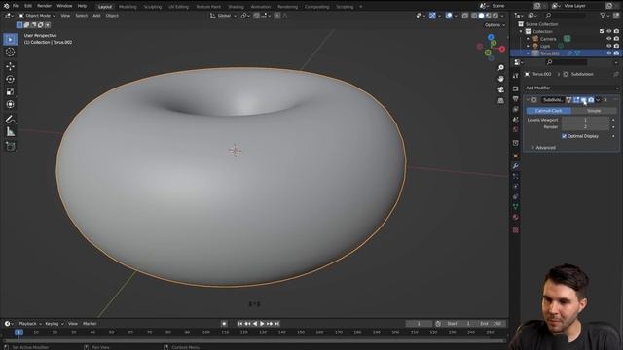Screen dimensions: 623x350
Task: Open the timeline Playback dropdown
Action: pyautogui.click(x=30, y=324)
